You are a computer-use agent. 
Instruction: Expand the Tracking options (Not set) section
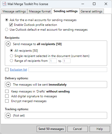[8, 116]
